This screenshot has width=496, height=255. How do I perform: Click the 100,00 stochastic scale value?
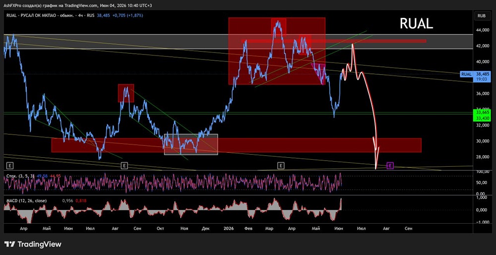(483, 172)
